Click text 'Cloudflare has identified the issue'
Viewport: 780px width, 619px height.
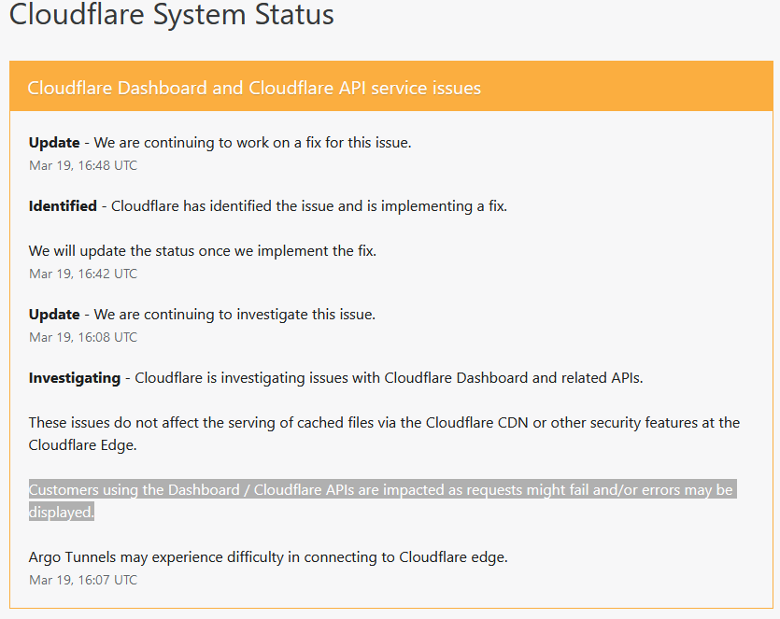tap(222, 205)
